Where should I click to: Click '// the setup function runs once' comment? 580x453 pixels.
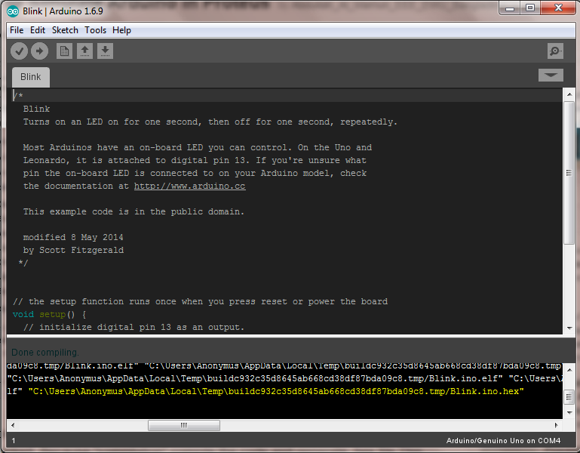click(x=200, y=301)
